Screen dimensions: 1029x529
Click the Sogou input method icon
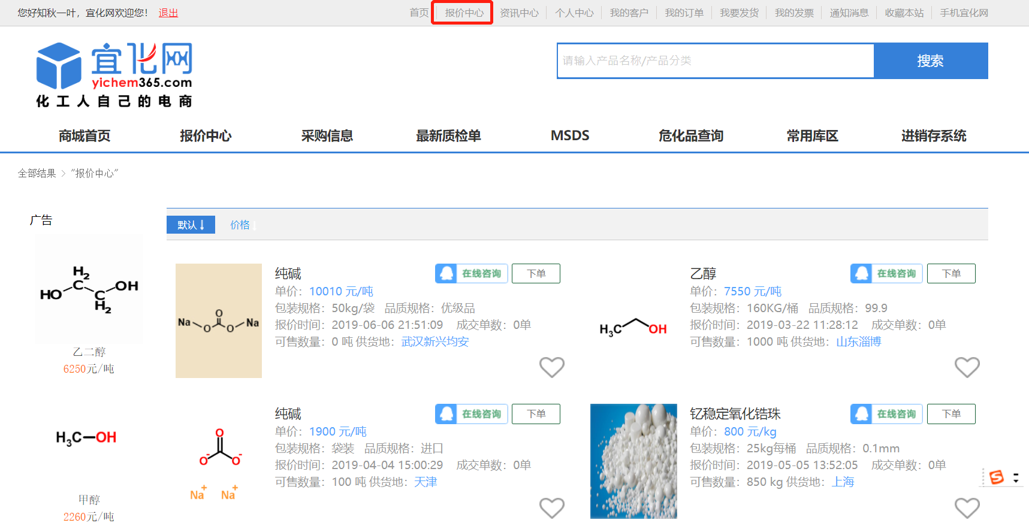coord(996,477)
